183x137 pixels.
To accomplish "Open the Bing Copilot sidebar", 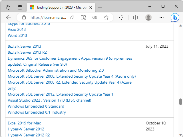I will click(x=175, y=17).
